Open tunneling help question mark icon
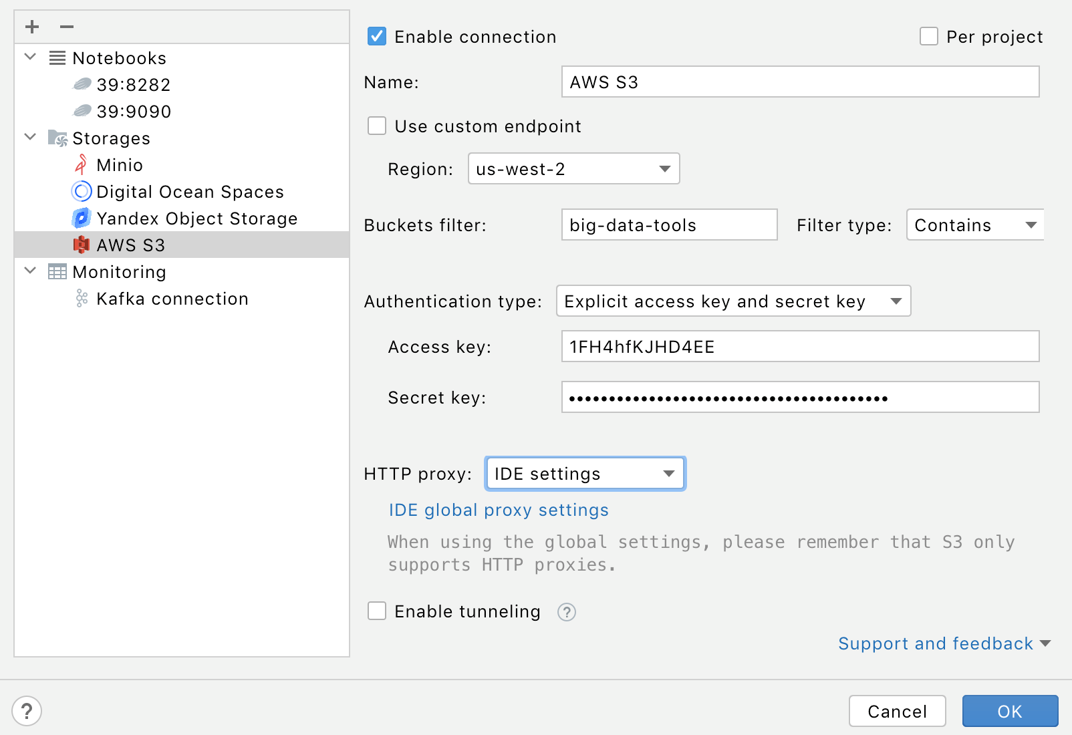1072x735 pixels. [x=567, y=612]
